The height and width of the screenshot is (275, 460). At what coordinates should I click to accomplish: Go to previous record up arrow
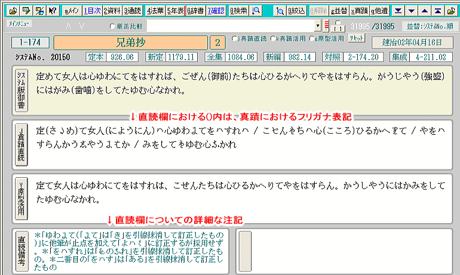coord(425,11)
